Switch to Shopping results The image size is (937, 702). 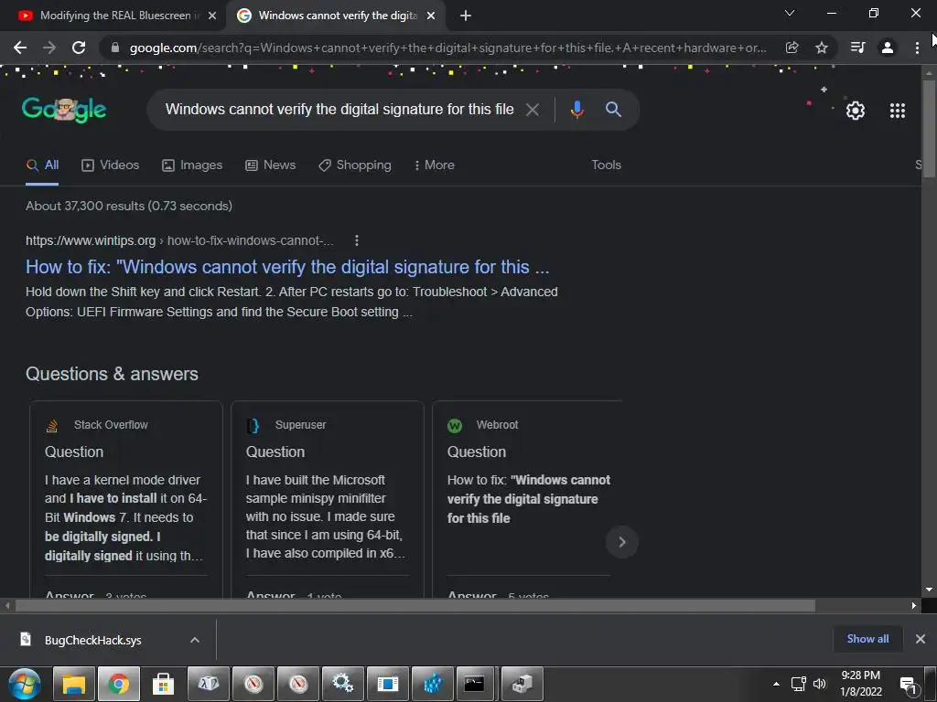(355, 165)
